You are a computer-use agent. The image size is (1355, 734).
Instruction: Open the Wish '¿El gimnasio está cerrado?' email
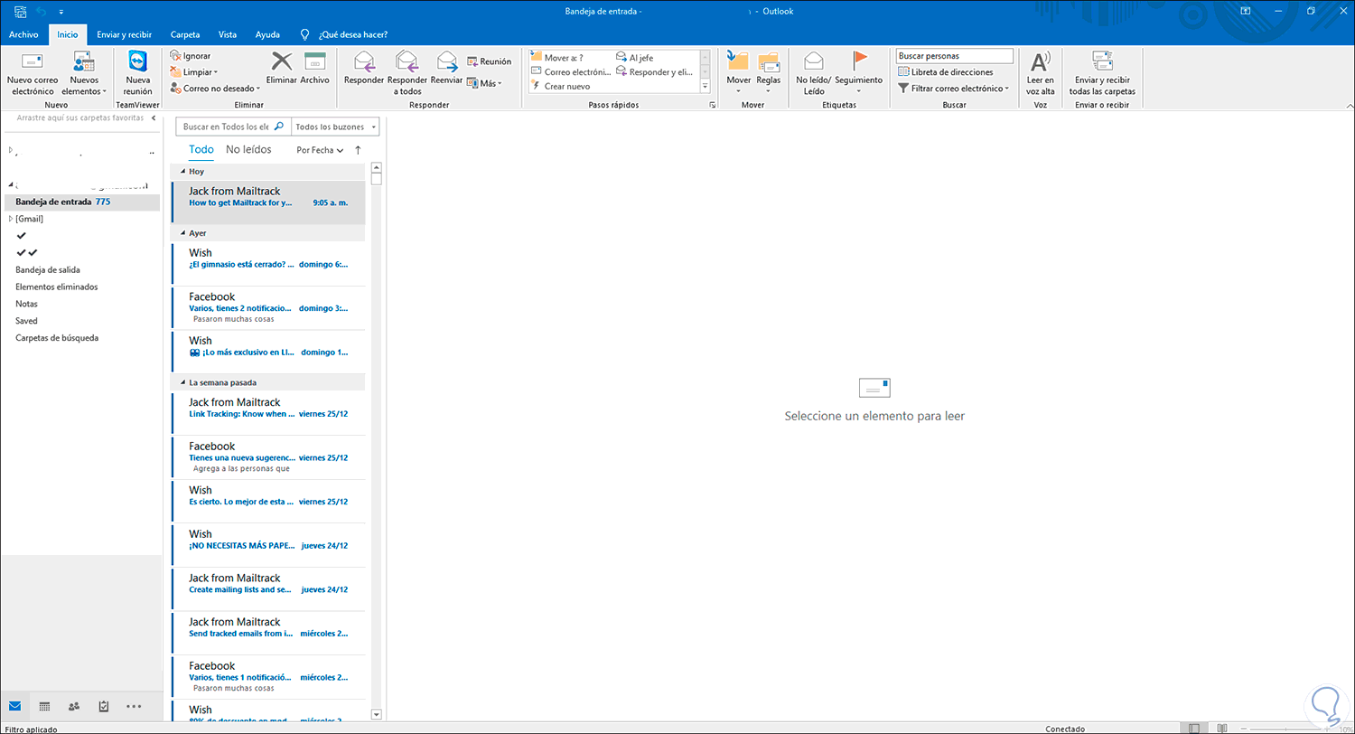point(267,263)
